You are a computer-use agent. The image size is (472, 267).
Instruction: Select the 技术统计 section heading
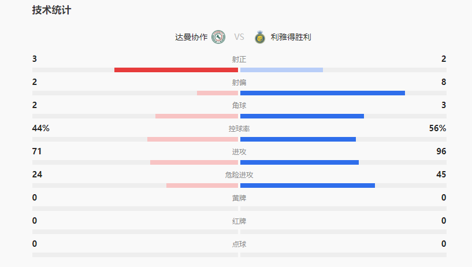click(x=51, y=10)
